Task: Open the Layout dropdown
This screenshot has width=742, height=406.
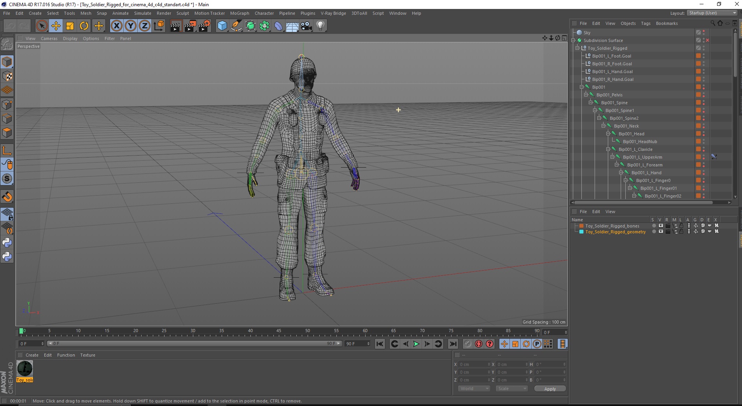Action: coord(712,13)
